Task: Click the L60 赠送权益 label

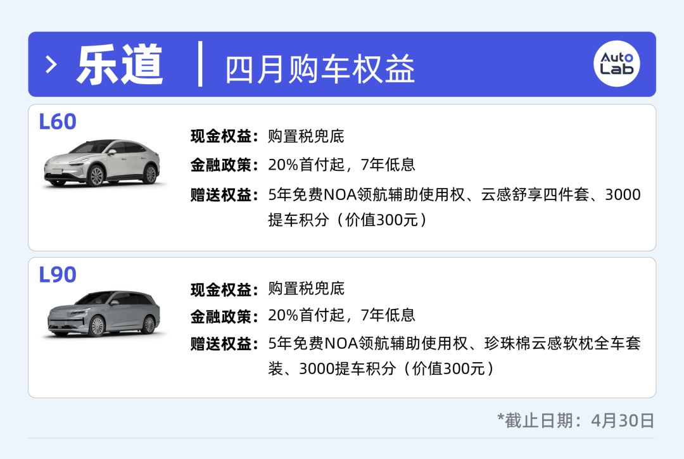Action: point(224,194)
